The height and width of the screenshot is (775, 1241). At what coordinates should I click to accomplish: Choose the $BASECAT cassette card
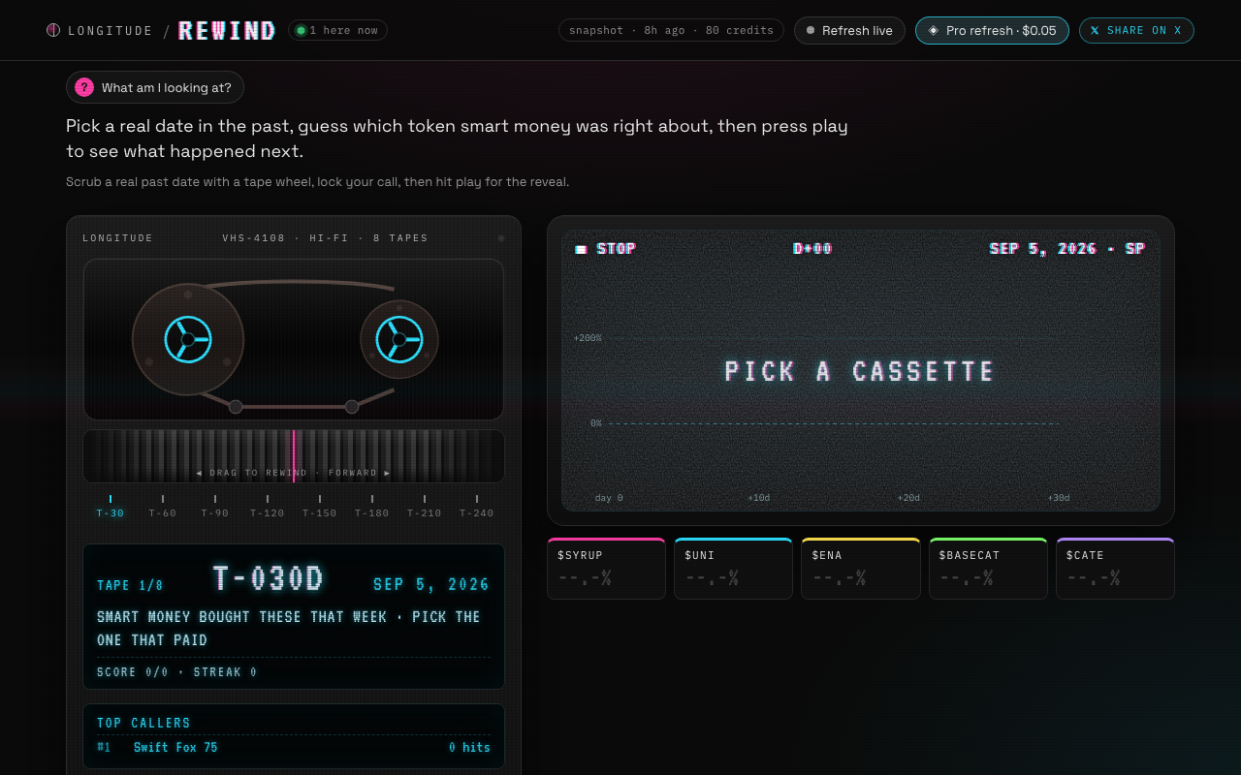(988, 569)
